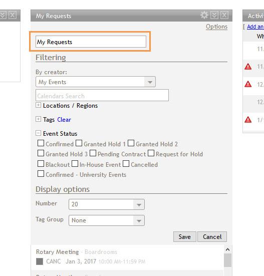Viewport: 264px width, 276px height.
Task: Click the Jan 3, 2017 event date
Action: point(81,261)
